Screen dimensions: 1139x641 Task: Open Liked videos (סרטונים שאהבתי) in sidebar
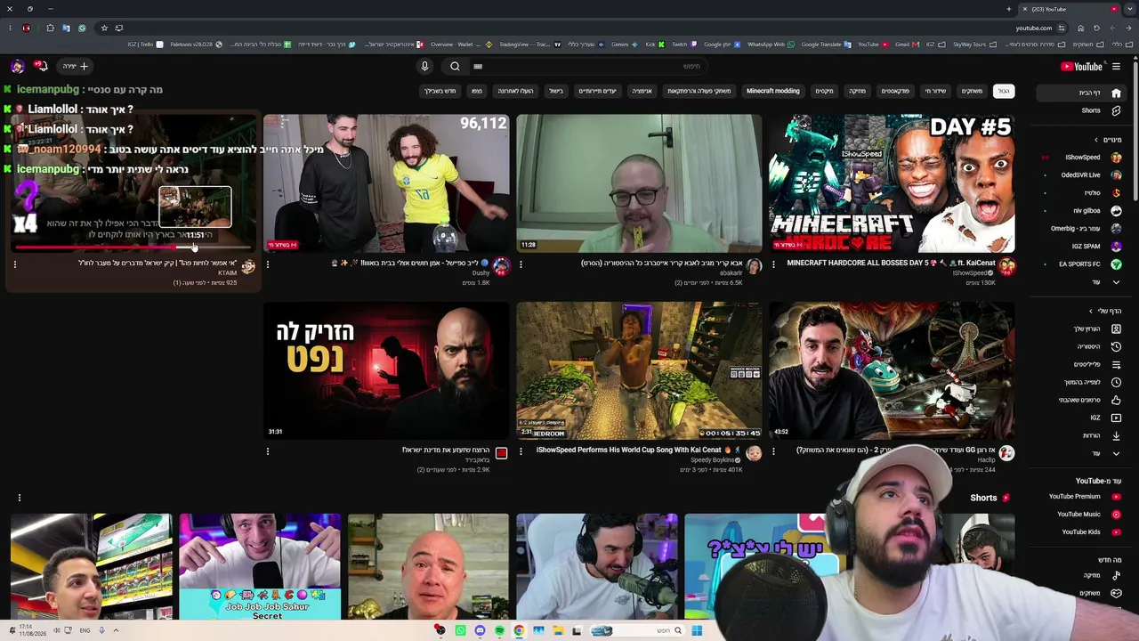[x=1083, y=400]
